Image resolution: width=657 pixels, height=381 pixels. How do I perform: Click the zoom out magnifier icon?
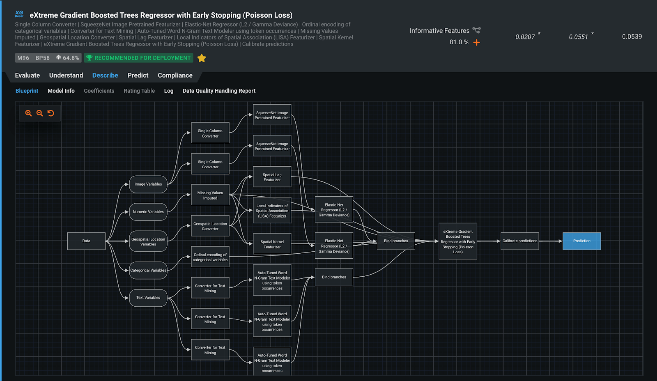pyautogui.click(x=39, y=113)
